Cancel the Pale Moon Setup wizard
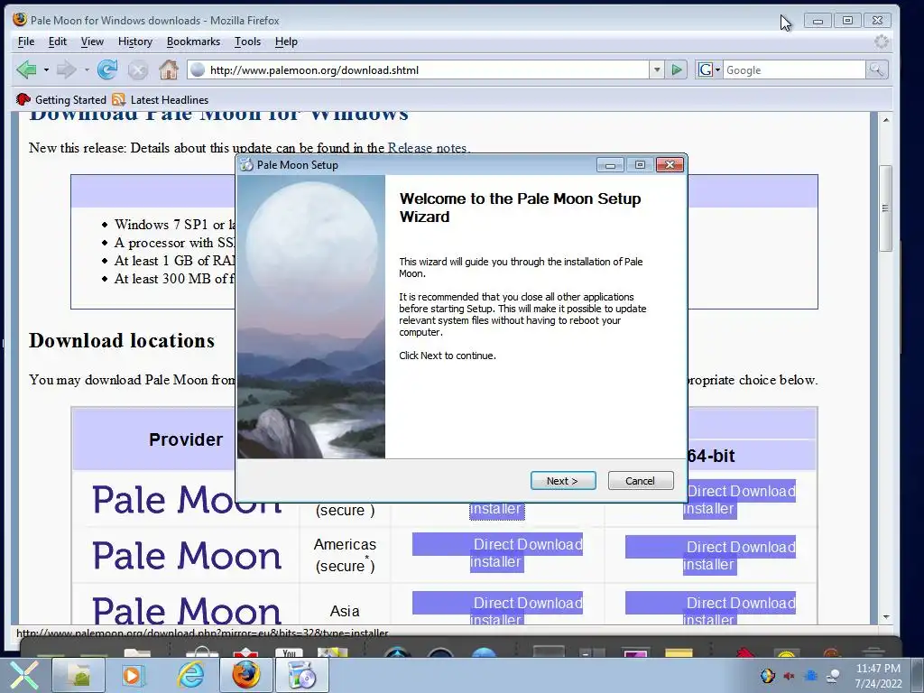 click(640, 481)
